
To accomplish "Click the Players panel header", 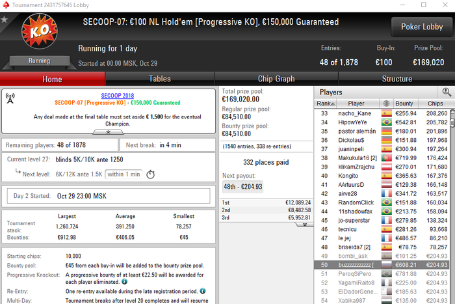I will pyautogui.click(x=376, y=92).
